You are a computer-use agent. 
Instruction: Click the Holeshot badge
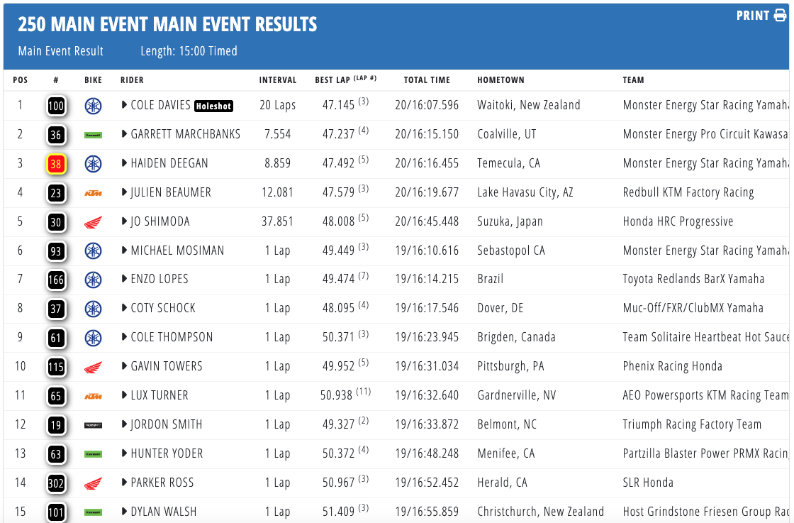(x=214, y=106)
